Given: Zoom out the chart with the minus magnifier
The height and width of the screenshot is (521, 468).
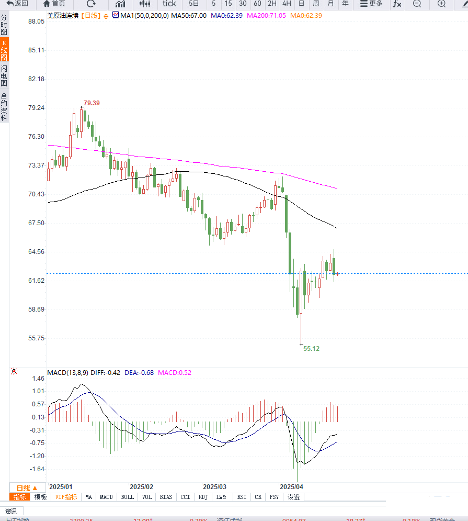Looking at the screenshot, I should tap(417, 4).
